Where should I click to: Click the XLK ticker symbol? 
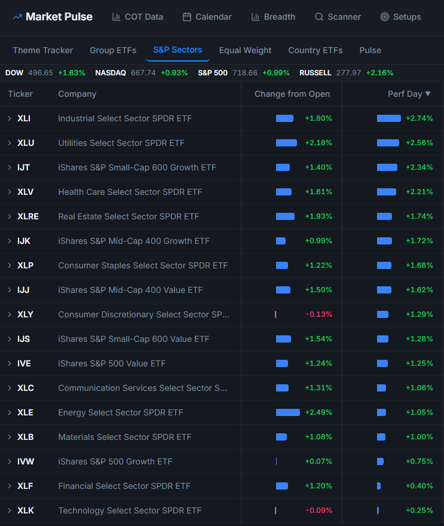(x=26, y=510)
